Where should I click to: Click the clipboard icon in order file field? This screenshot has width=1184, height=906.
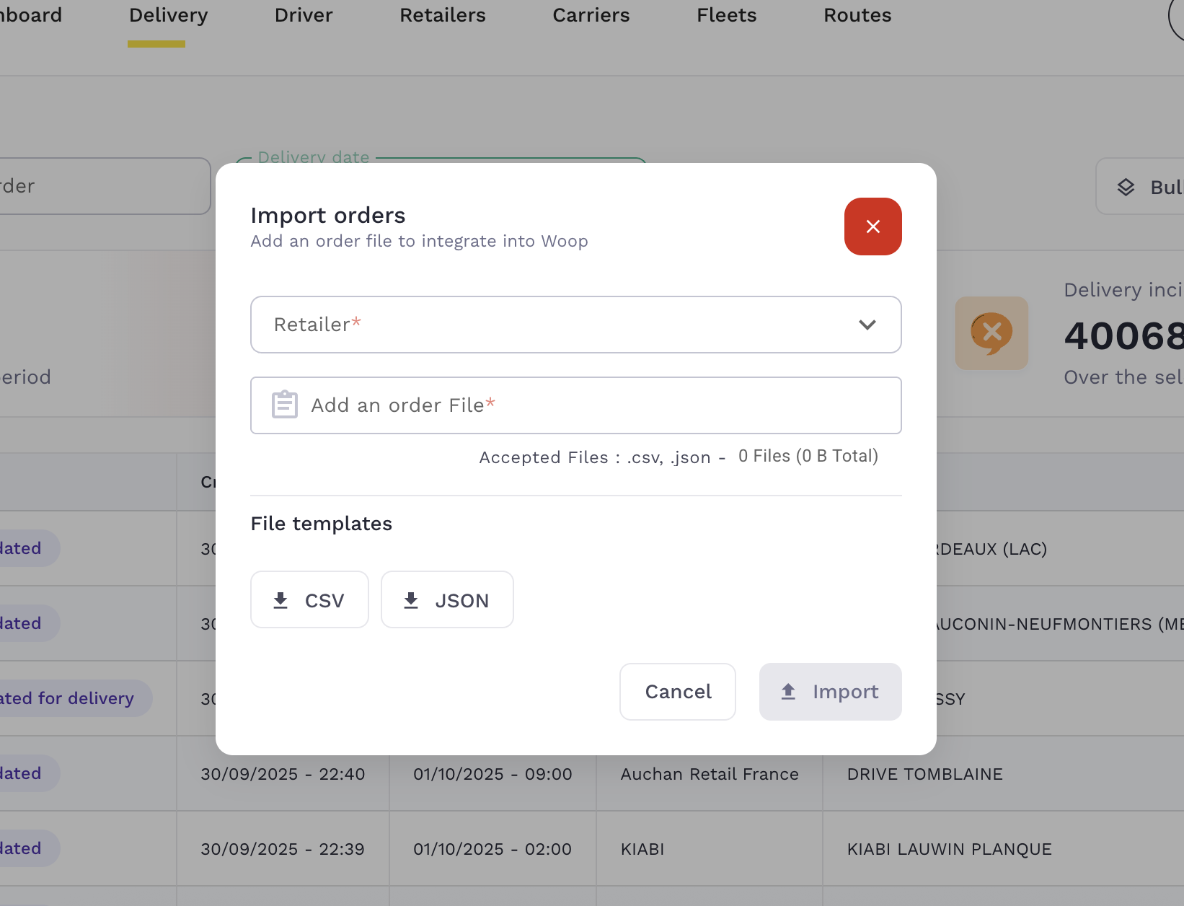point(284,405)
